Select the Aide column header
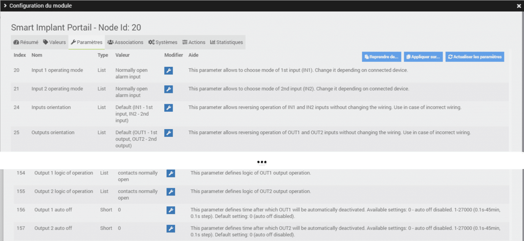Image resolution: width=524 pixels, height=241 pixels. (x=193, y=55)
